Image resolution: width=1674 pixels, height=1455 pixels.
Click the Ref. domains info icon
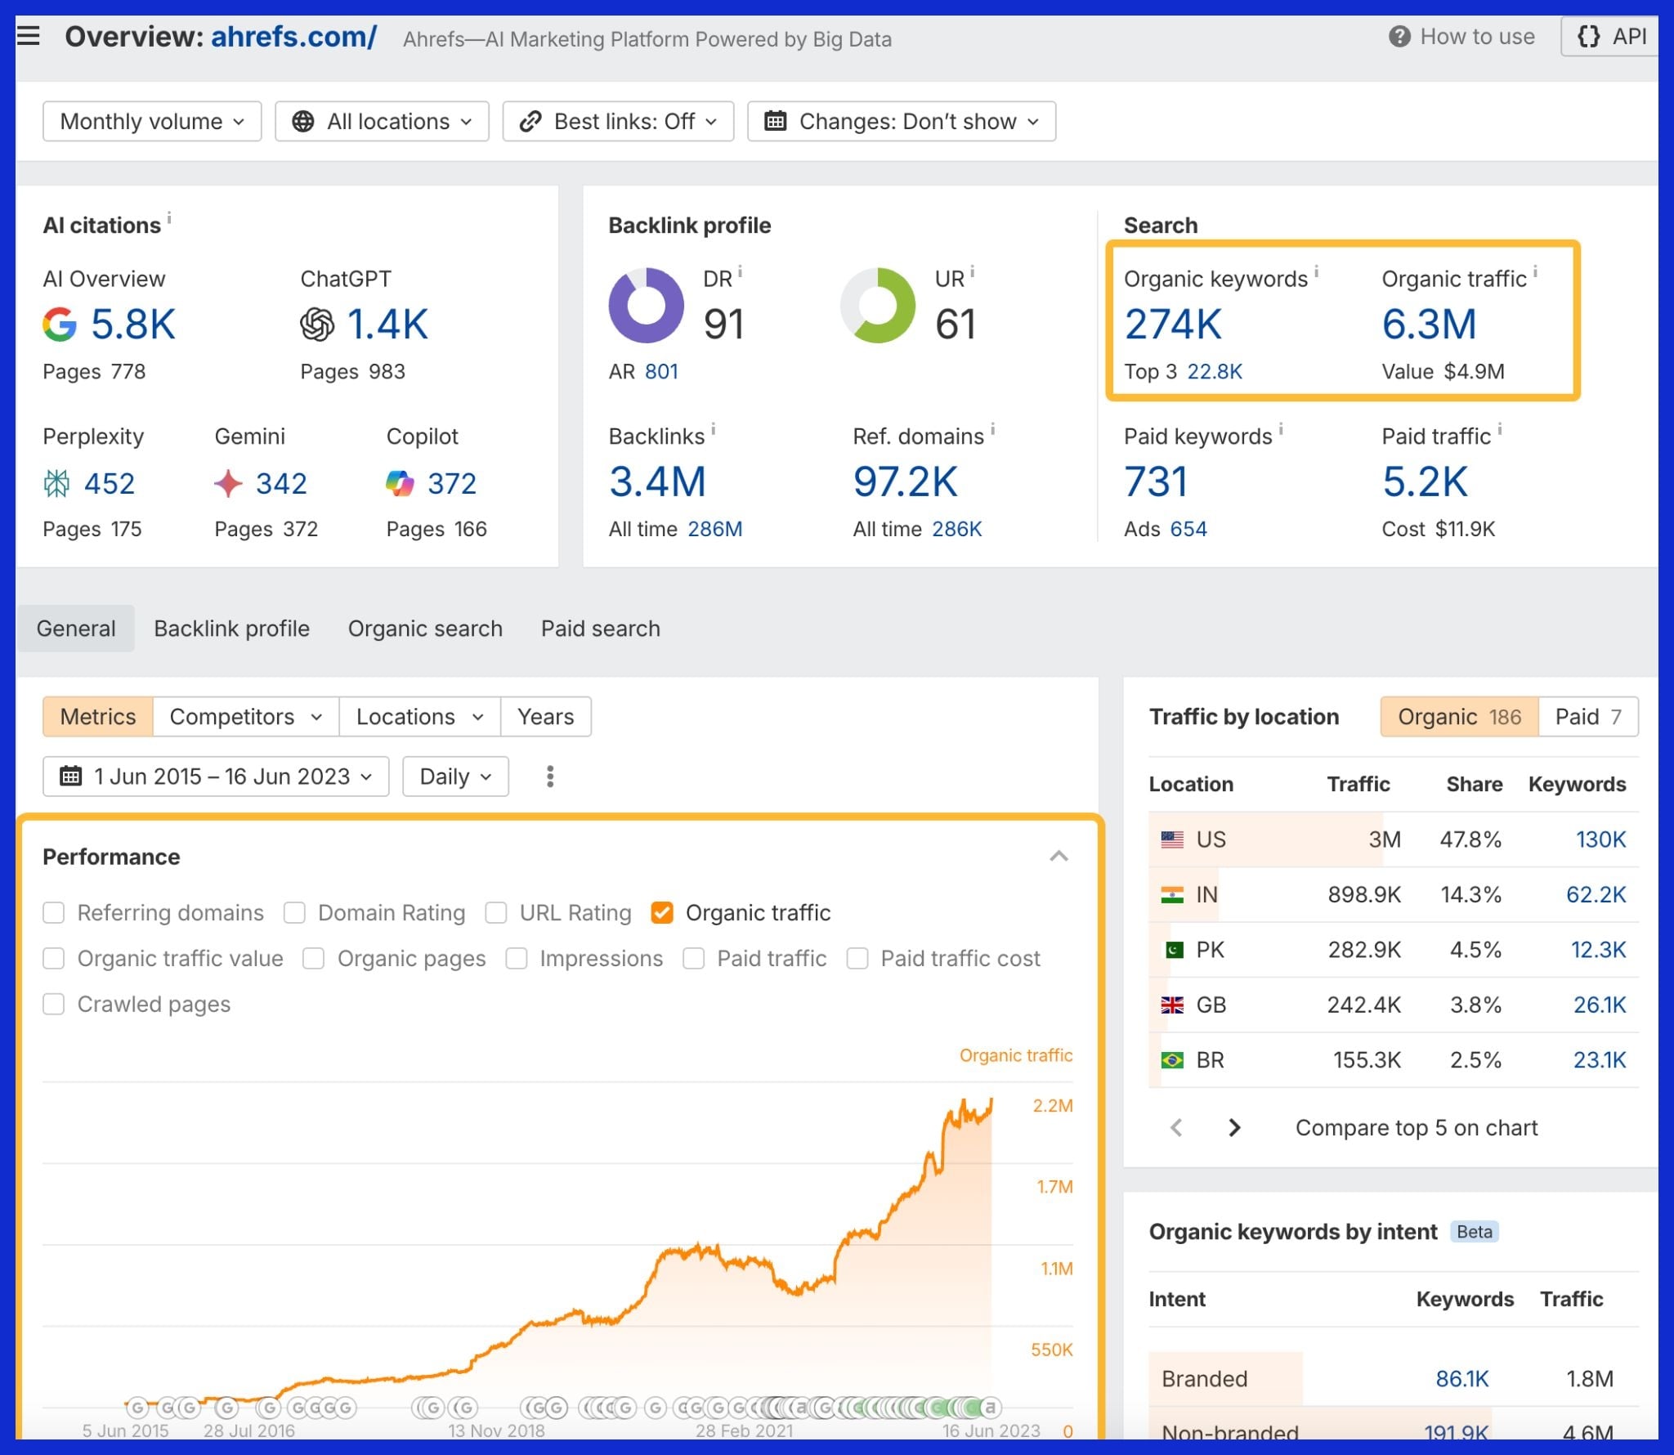992,429
